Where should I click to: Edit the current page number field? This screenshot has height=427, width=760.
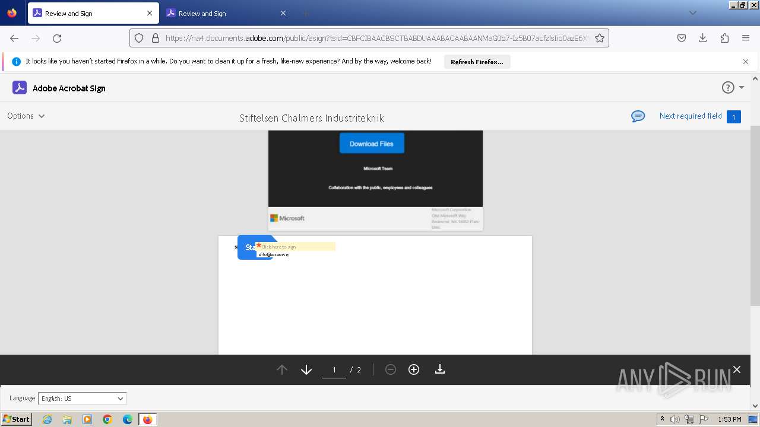pos(334,369)
